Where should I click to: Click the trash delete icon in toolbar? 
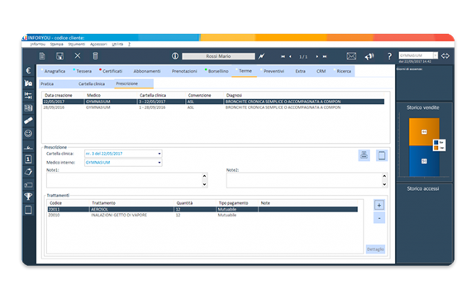point(95,56)
